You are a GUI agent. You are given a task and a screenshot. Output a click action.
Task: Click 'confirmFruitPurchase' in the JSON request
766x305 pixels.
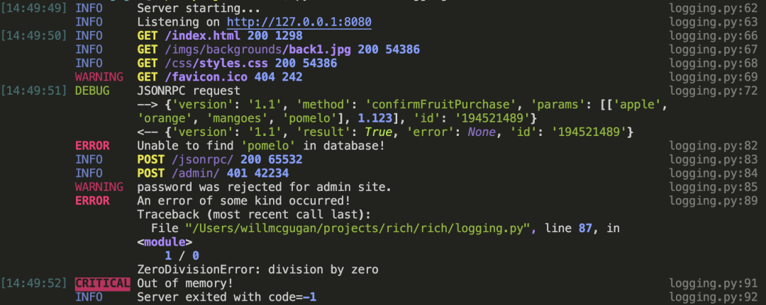click(x=441, y=104)
